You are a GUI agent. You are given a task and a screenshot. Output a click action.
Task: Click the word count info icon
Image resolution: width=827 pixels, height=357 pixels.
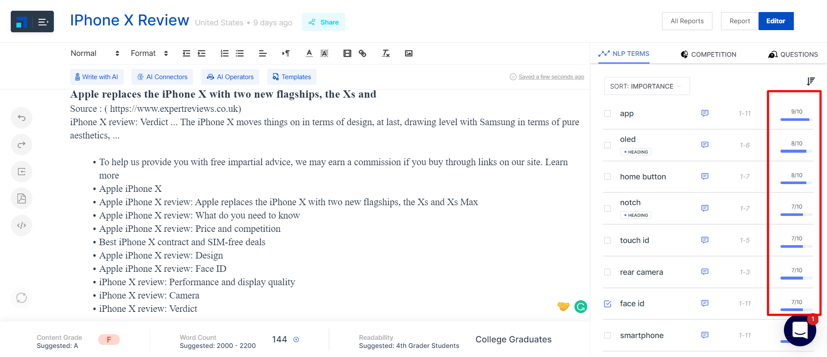296,340
